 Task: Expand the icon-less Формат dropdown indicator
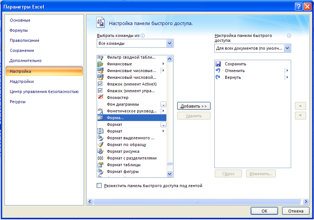tap(163, 125)
